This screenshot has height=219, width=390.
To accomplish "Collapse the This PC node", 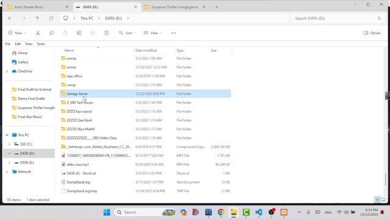I will point(7,135).
